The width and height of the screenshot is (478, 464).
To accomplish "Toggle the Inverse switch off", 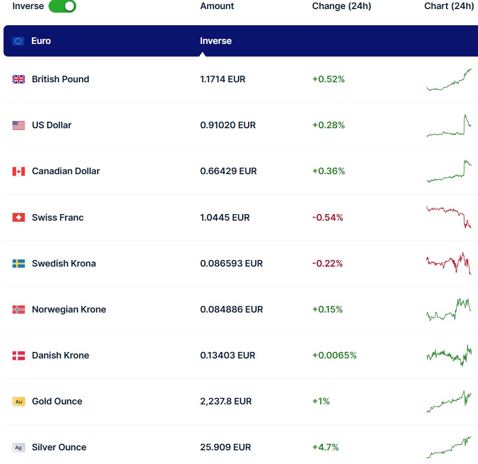I will tap(62, 7).
